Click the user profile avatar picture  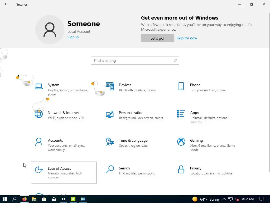click(50, 30)
